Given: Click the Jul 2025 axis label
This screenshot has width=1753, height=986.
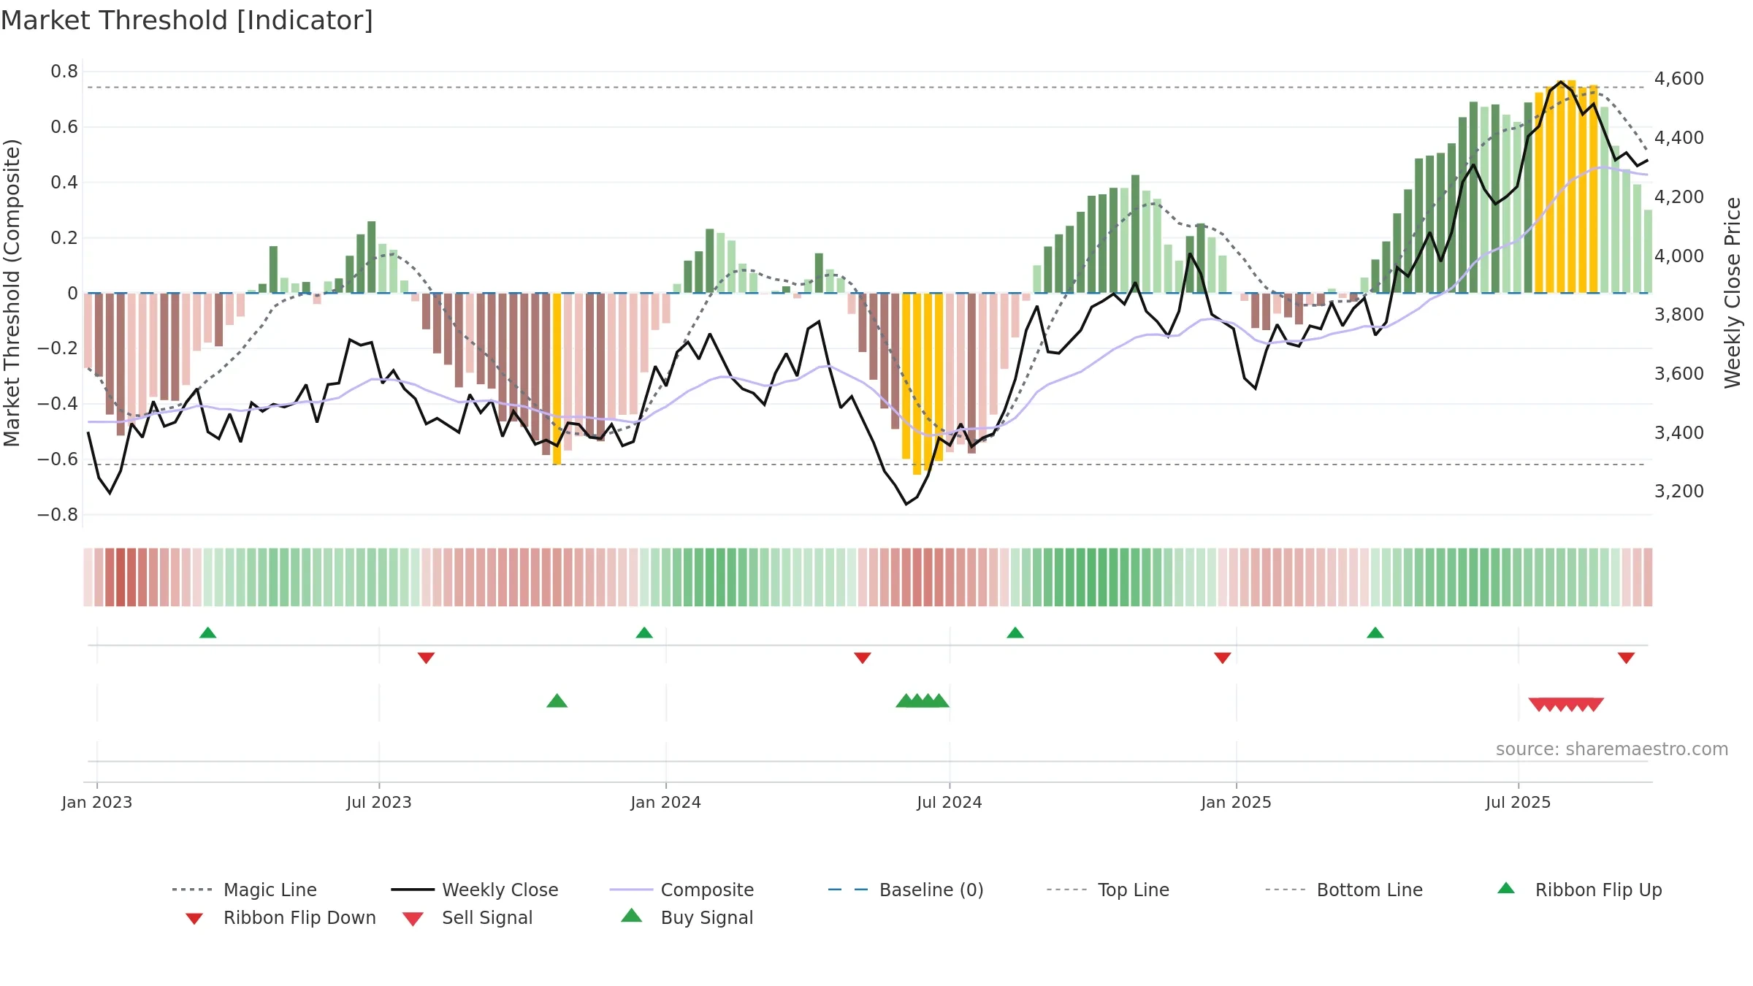Looking at the screenshot, I should (x=1519, y=803).
